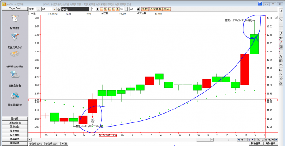Open the Sniper Tool panel header
The height and width of the screenshot is (146, 285).
click(15, 9)
